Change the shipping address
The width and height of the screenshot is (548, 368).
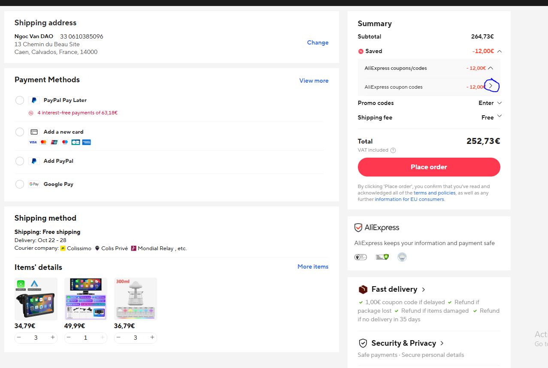(318, 43)
